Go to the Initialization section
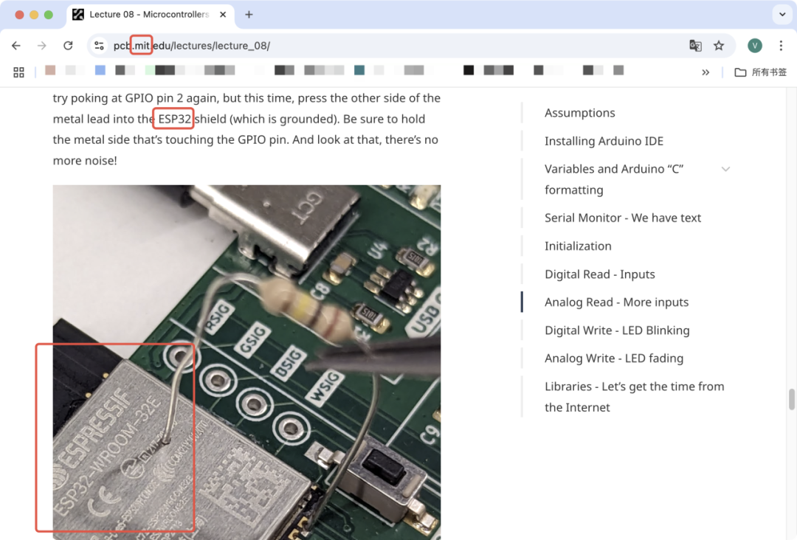 tap(578, 246)
